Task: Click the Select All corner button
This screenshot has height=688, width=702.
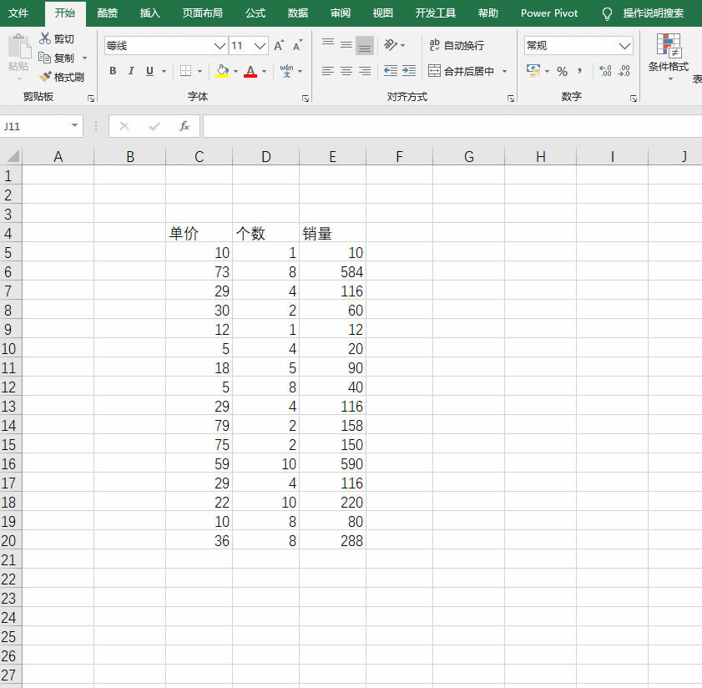Action: (x=13, y=156)
